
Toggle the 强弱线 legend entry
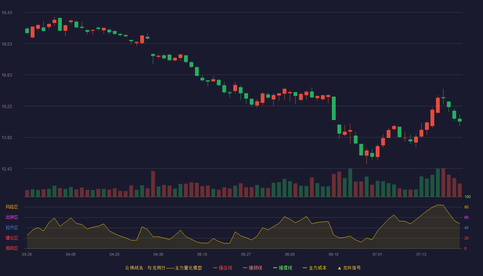pyautogui.click(x=253, y=268)
